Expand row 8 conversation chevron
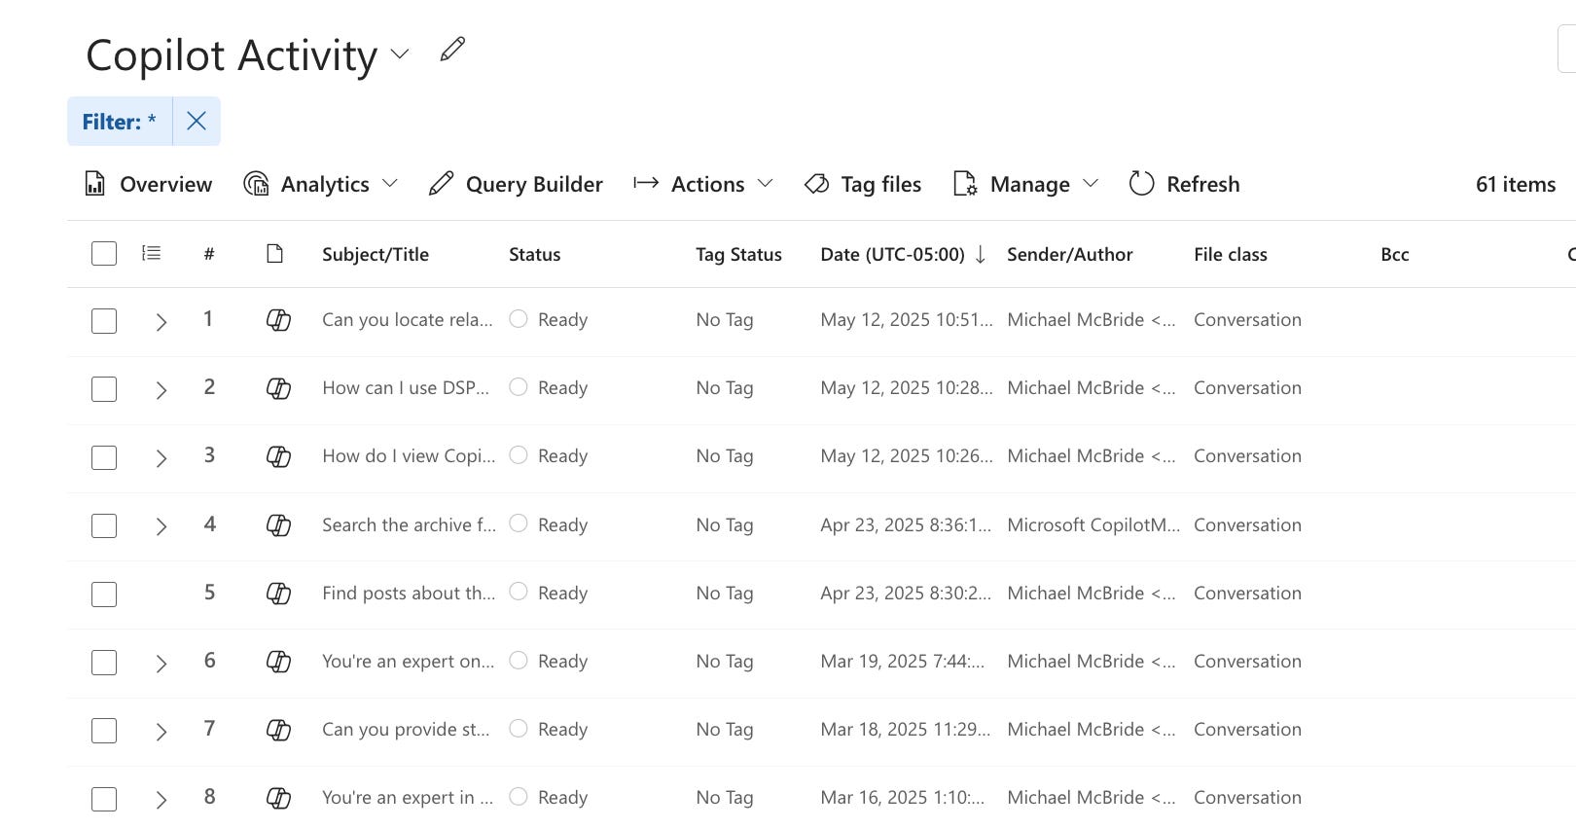 coord(161,800)
